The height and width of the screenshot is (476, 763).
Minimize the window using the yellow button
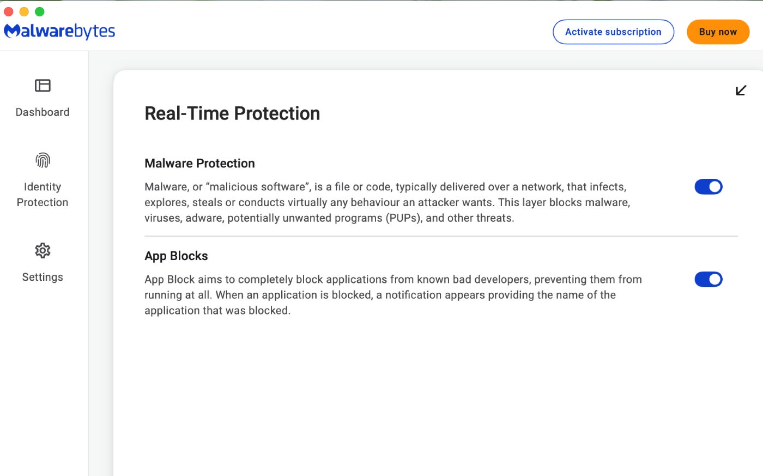[24, 11]
